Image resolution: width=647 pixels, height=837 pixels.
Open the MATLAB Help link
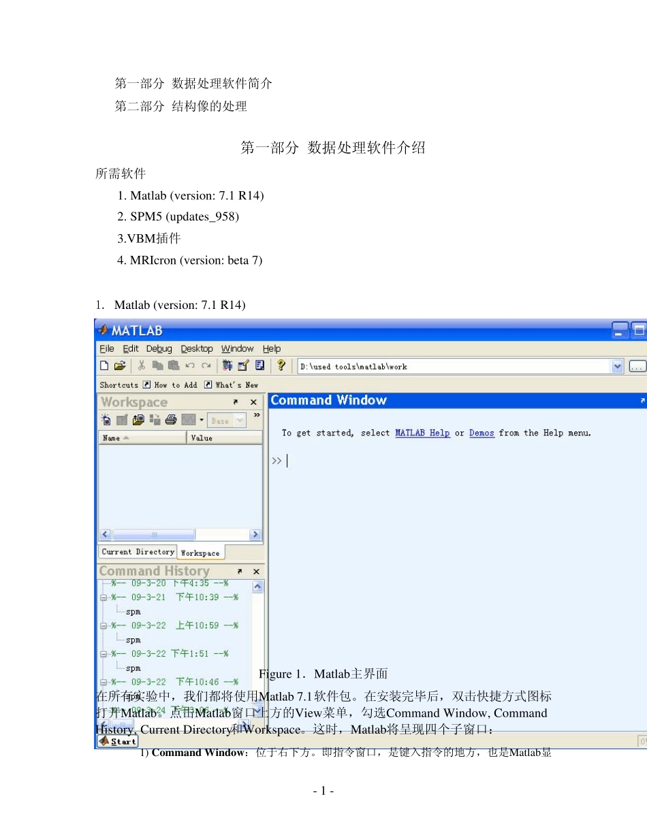(x=422, y=433)
